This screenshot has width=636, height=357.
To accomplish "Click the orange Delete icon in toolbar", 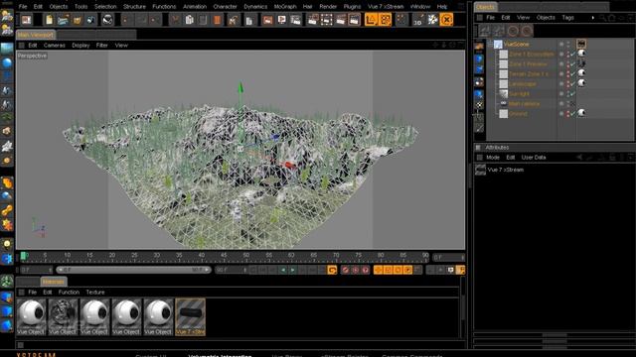I will 217,20.
